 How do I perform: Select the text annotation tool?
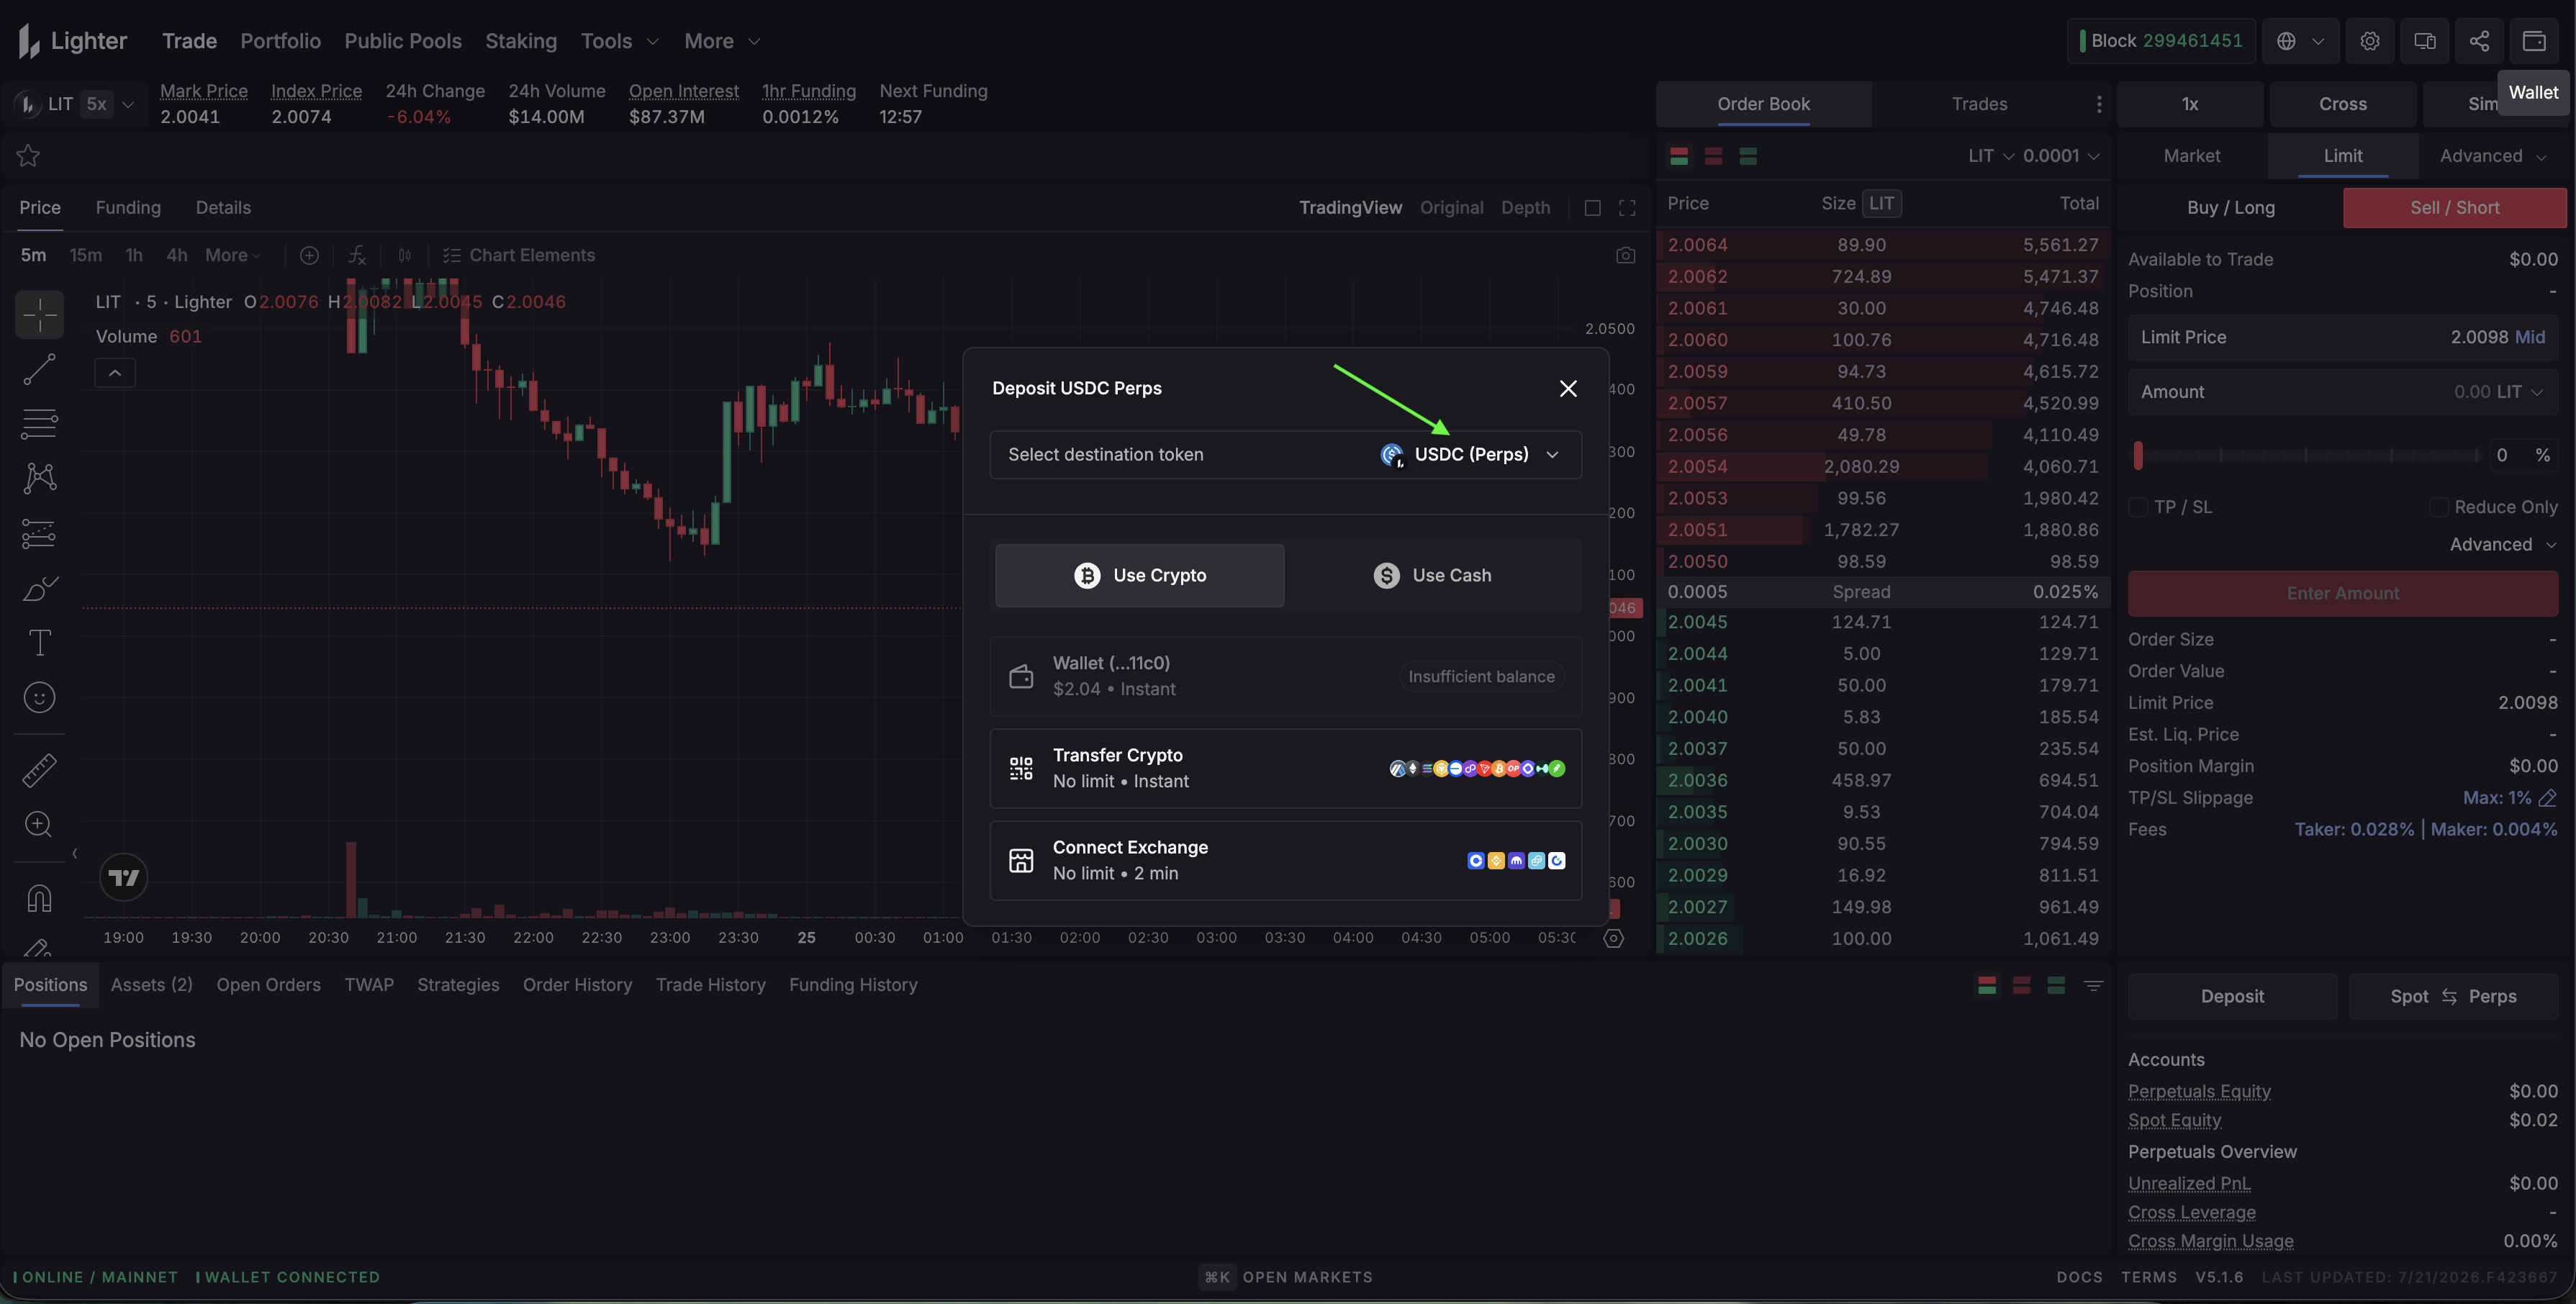pyautogui.click(x=39, y=643)
